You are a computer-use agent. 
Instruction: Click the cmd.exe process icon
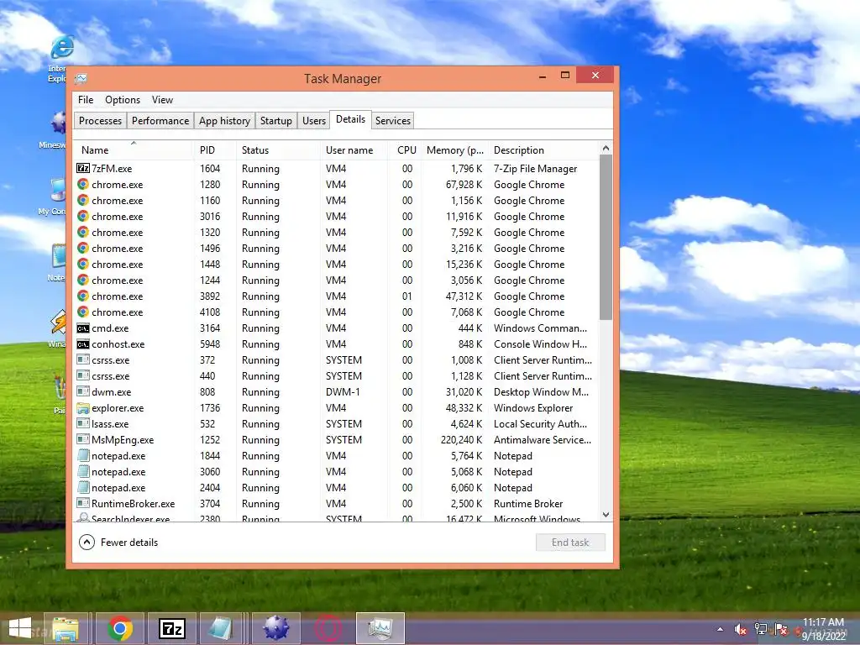click(x=83, y=328)
